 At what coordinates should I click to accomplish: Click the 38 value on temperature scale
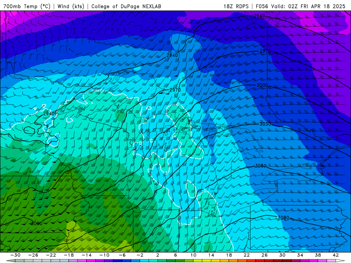[x=318, y=255]
